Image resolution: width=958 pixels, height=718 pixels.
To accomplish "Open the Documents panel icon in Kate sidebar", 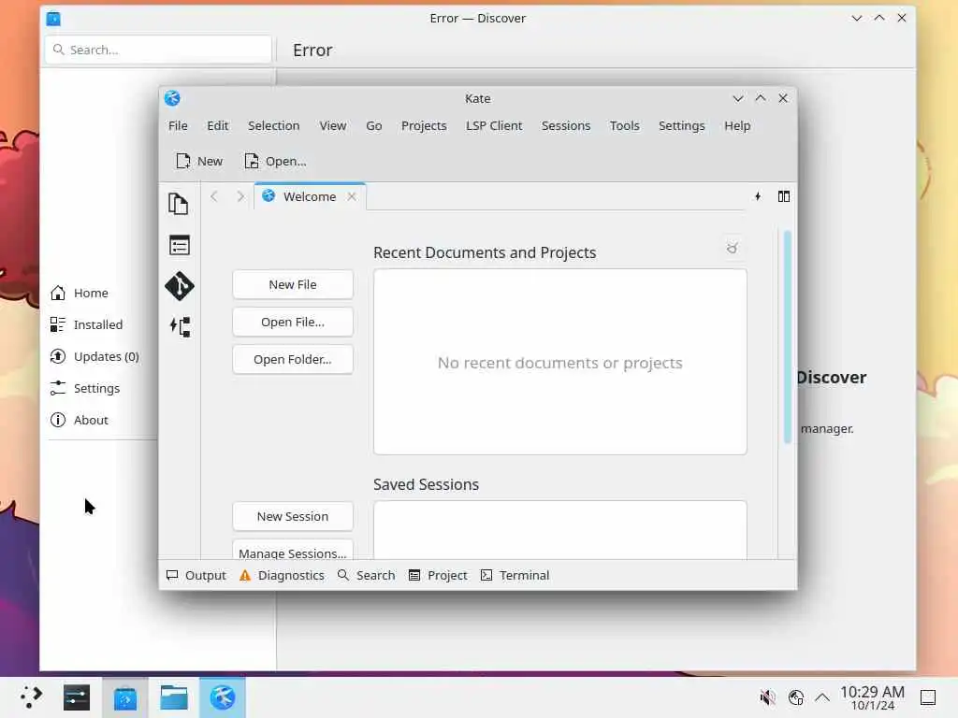I will (x=179, y=204).
